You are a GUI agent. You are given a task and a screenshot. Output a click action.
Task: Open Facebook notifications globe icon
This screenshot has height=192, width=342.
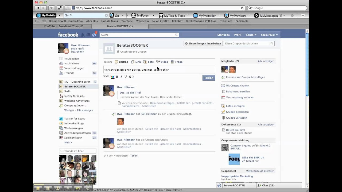pyautogui.click(x=94, y=35)
